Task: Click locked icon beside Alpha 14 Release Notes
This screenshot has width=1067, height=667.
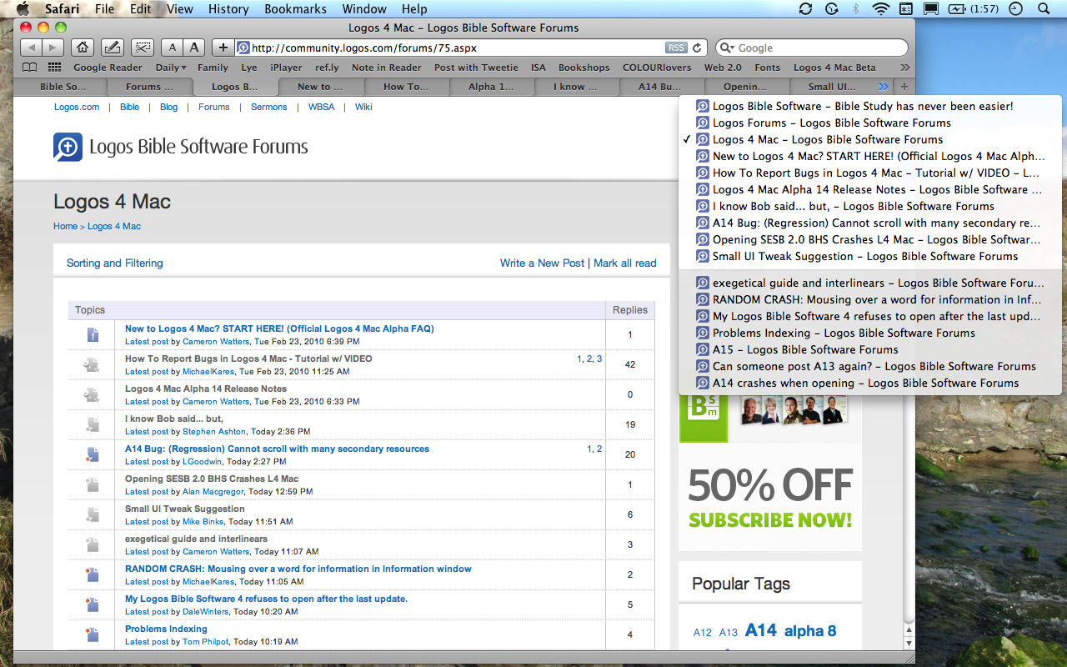Action: [92, 395]
